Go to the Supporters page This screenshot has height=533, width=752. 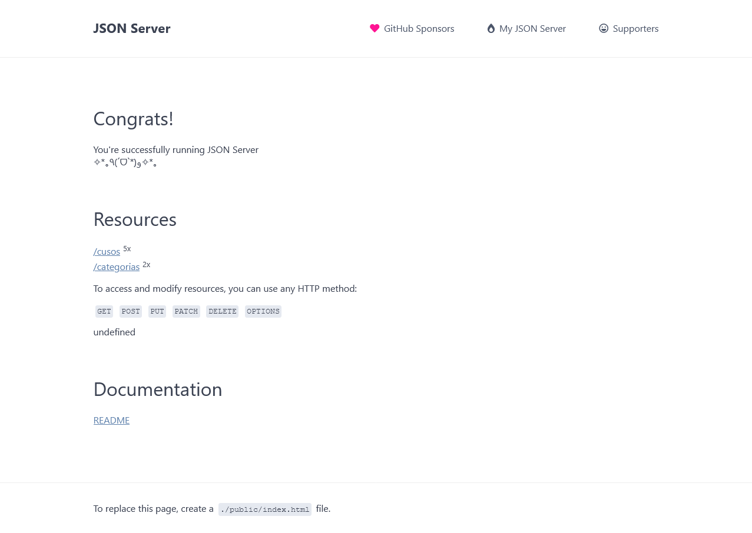(x=629, y=28)
